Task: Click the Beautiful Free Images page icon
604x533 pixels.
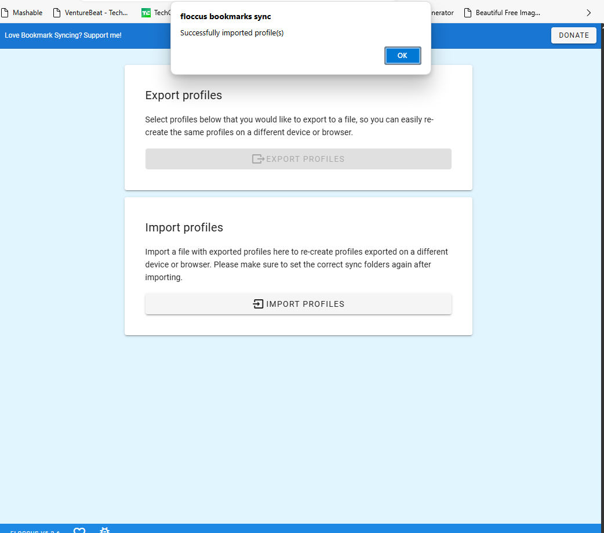Action: click(468, 13)
